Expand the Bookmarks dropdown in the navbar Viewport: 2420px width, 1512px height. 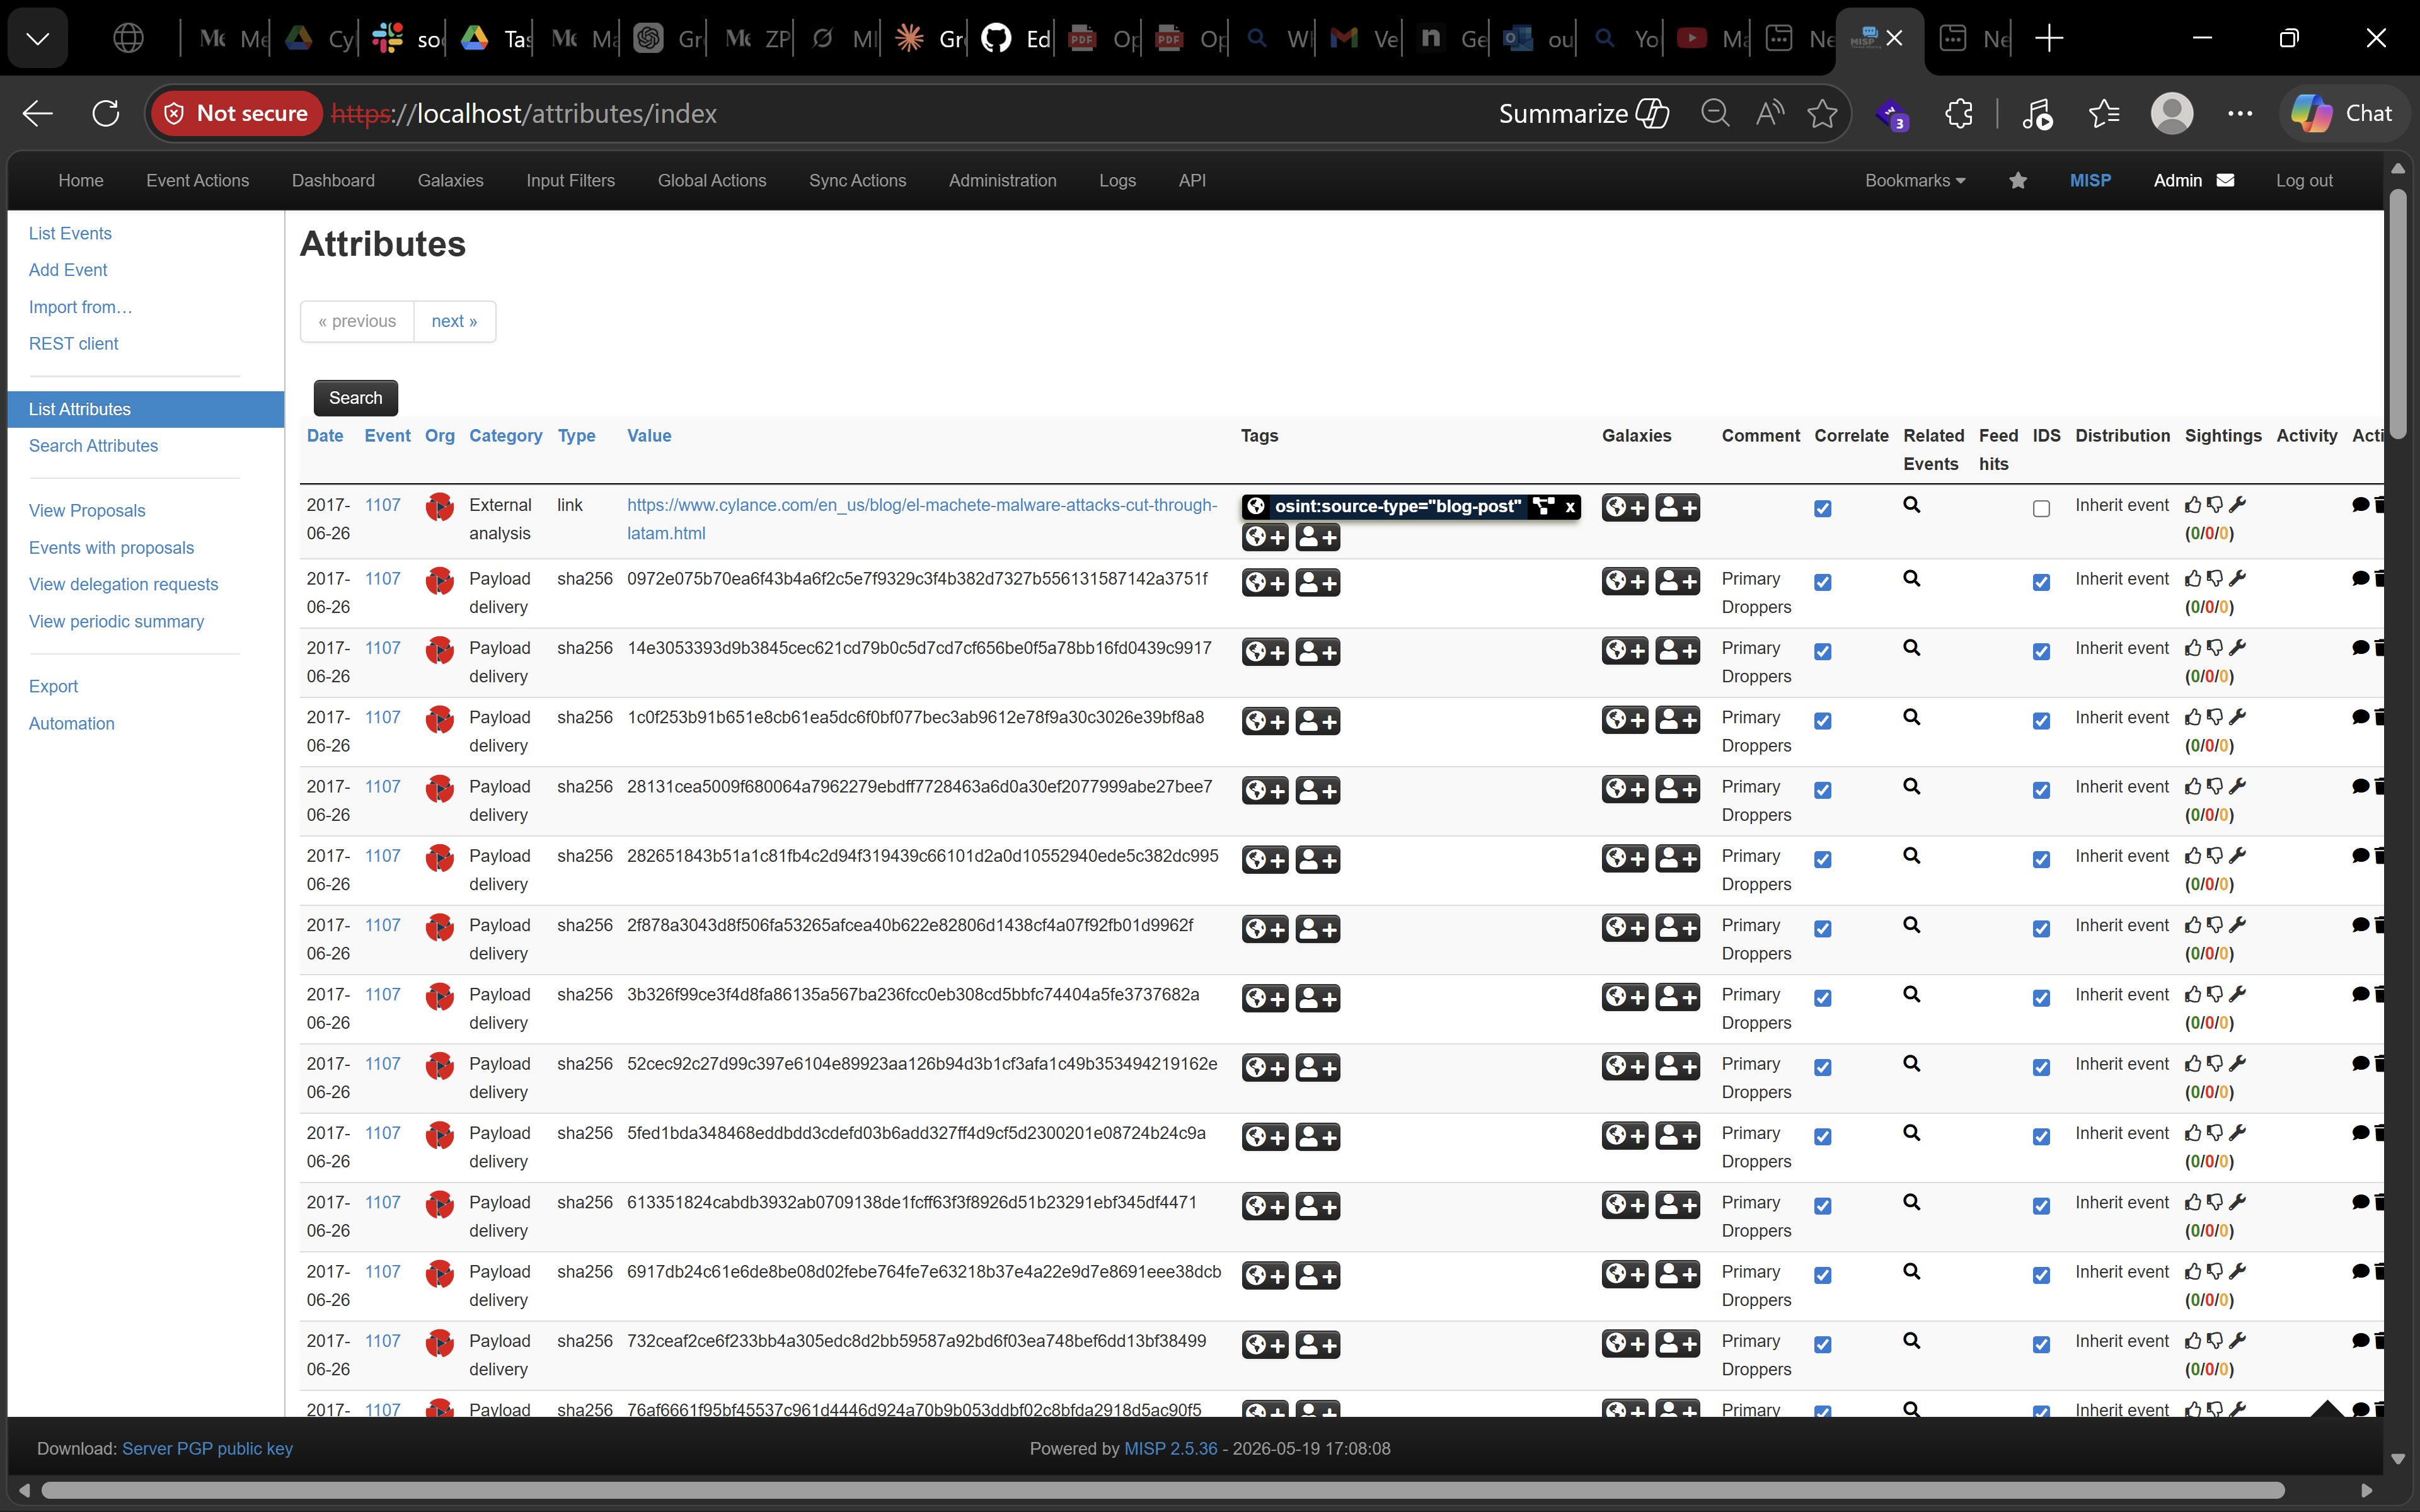[1914, 181]
